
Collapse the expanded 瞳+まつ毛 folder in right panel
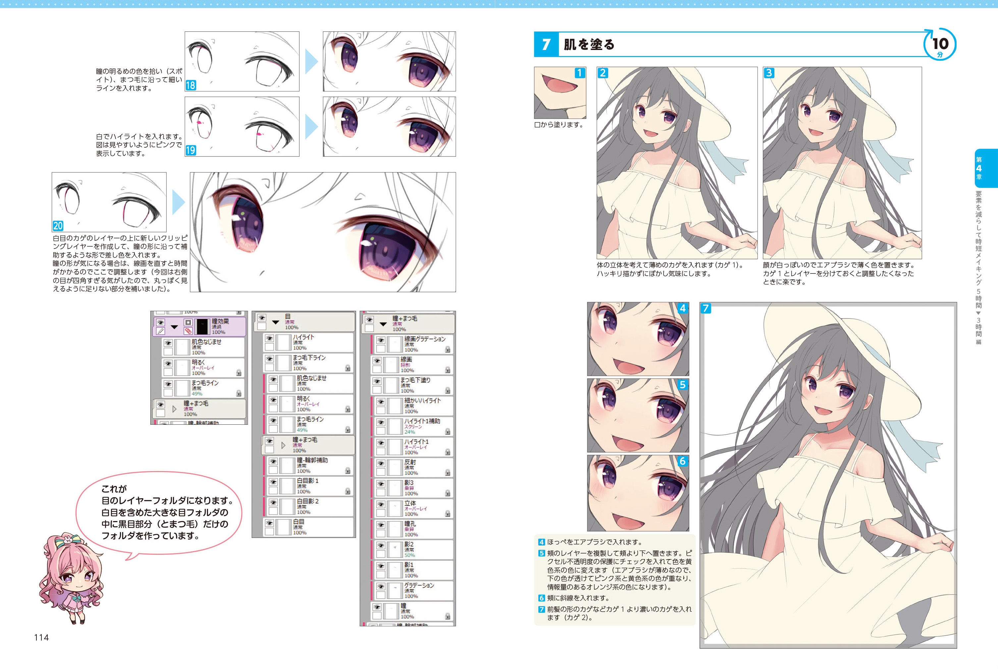coord(383,324)
